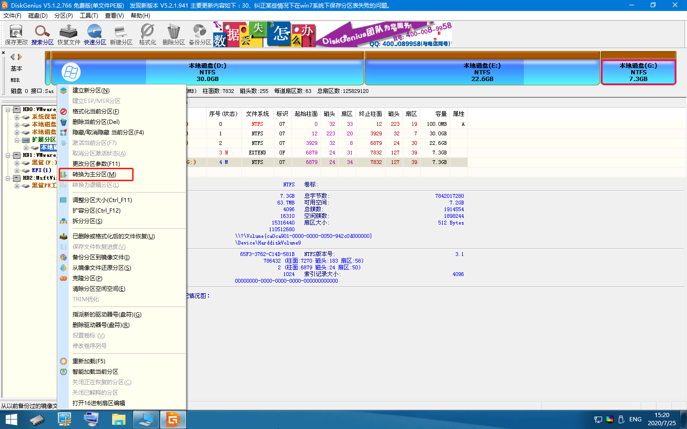Choose 备份分区到镜像文件(I) menu entry
This screenshot has height=429, width=687.
click(x=122, y=257)
